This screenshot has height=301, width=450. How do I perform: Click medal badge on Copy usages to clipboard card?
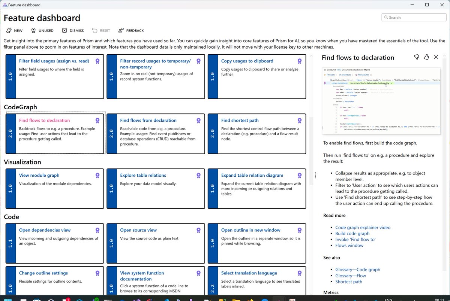pyautogui.click(x=299, y=61)
